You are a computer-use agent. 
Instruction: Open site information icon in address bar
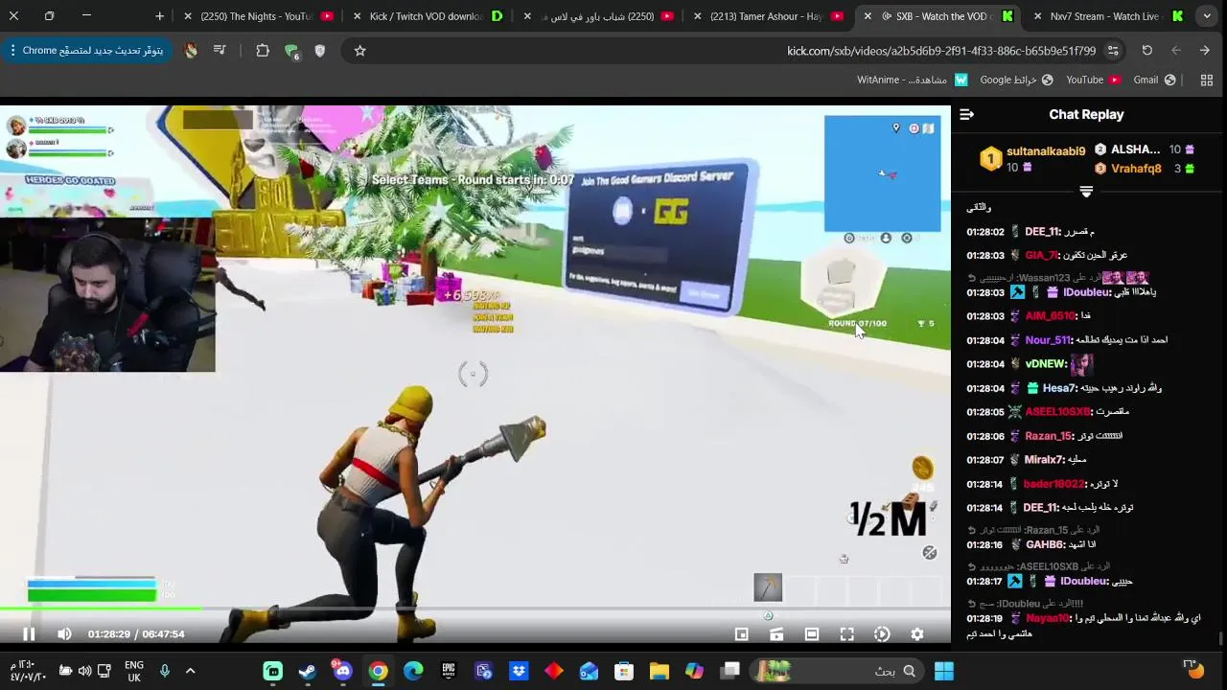[x=1113, y=51]
